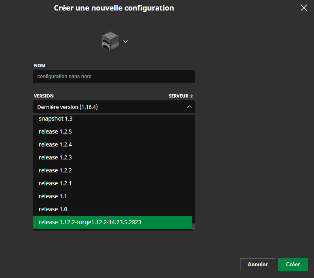314x278 pixels.
Task: Click the version list scrollbar thumb
Action: (194, 227)
